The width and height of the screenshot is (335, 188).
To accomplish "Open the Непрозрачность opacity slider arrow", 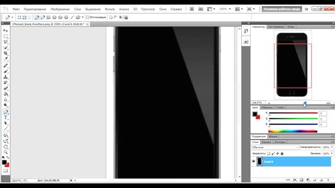I will click(332, 147).
